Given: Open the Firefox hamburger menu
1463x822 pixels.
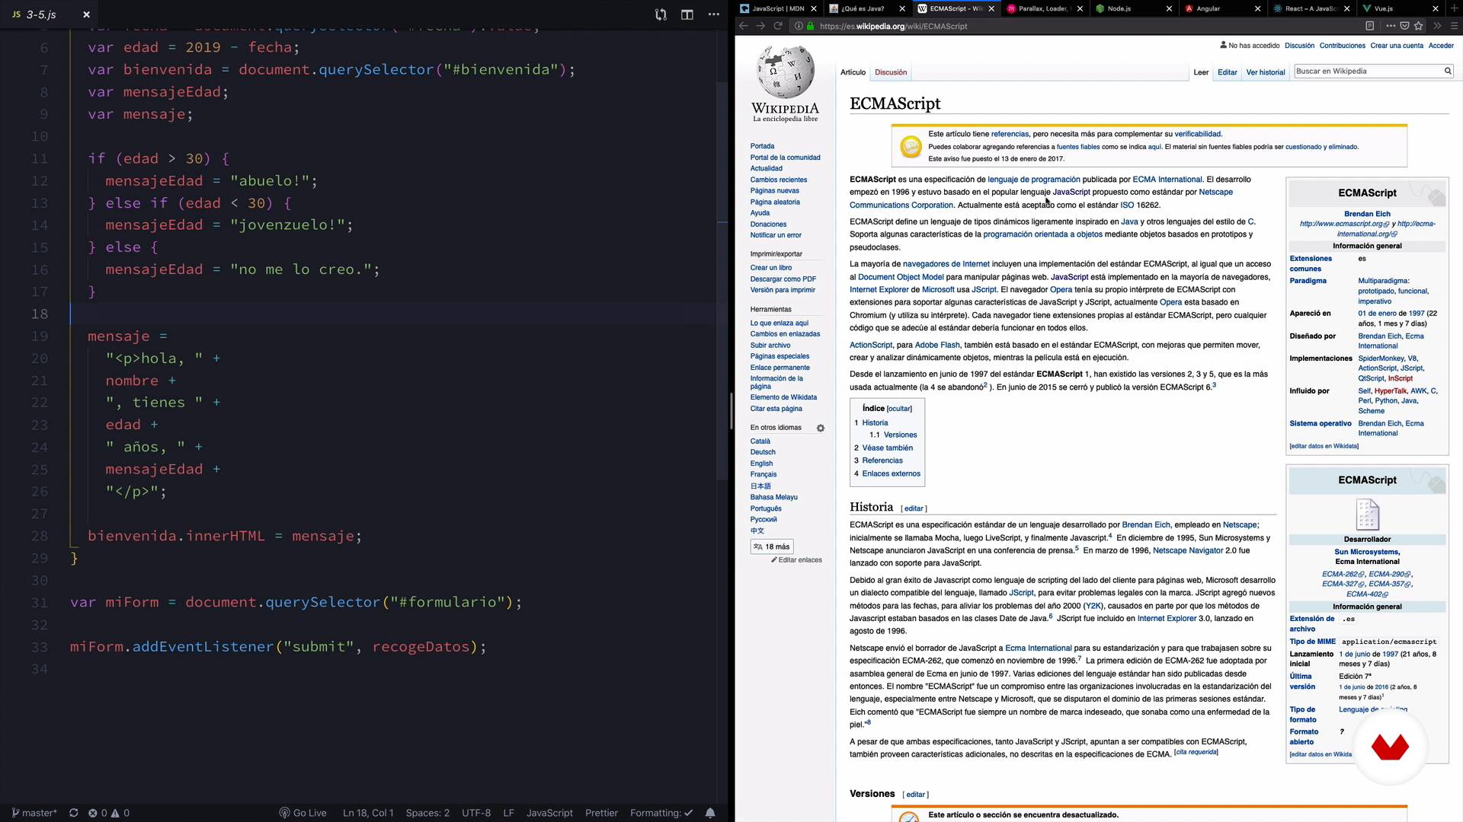Looking at the screenshot, I should coord(1454,26).
